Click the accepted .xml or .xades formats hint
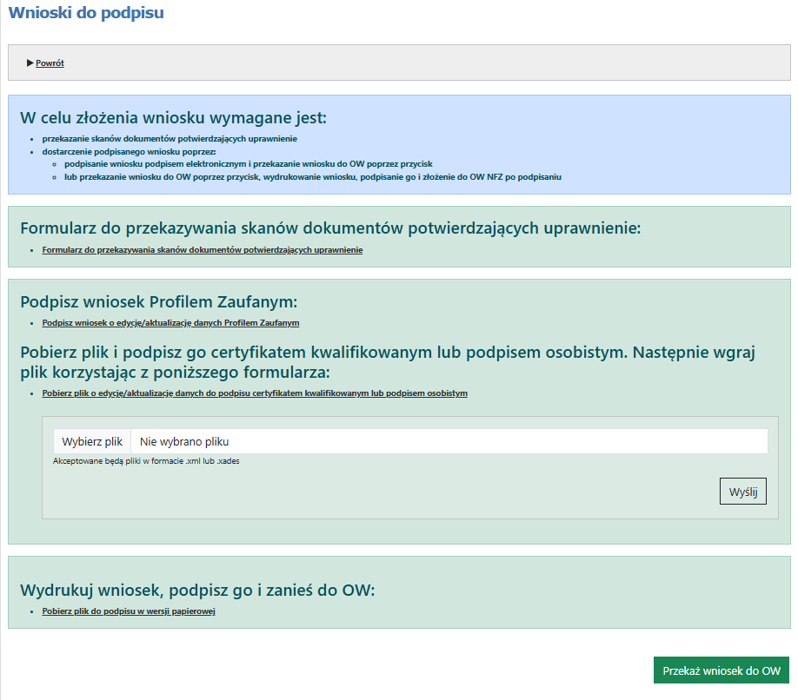 [x=146, y=461]
